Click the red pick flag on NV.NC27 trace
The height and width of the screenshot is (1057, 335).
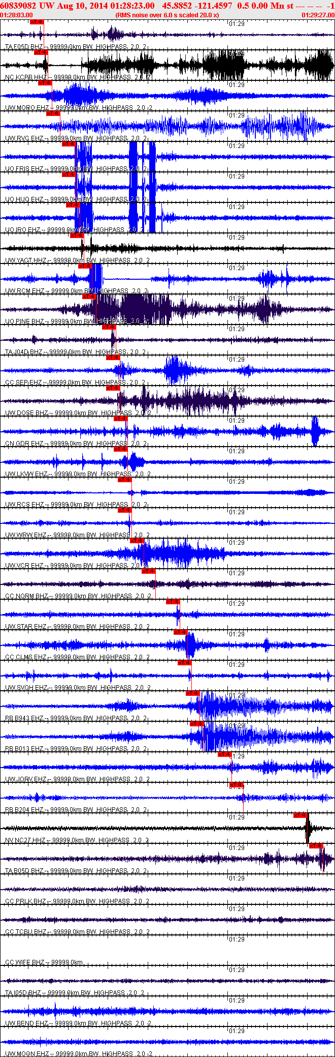coord(300,815)
